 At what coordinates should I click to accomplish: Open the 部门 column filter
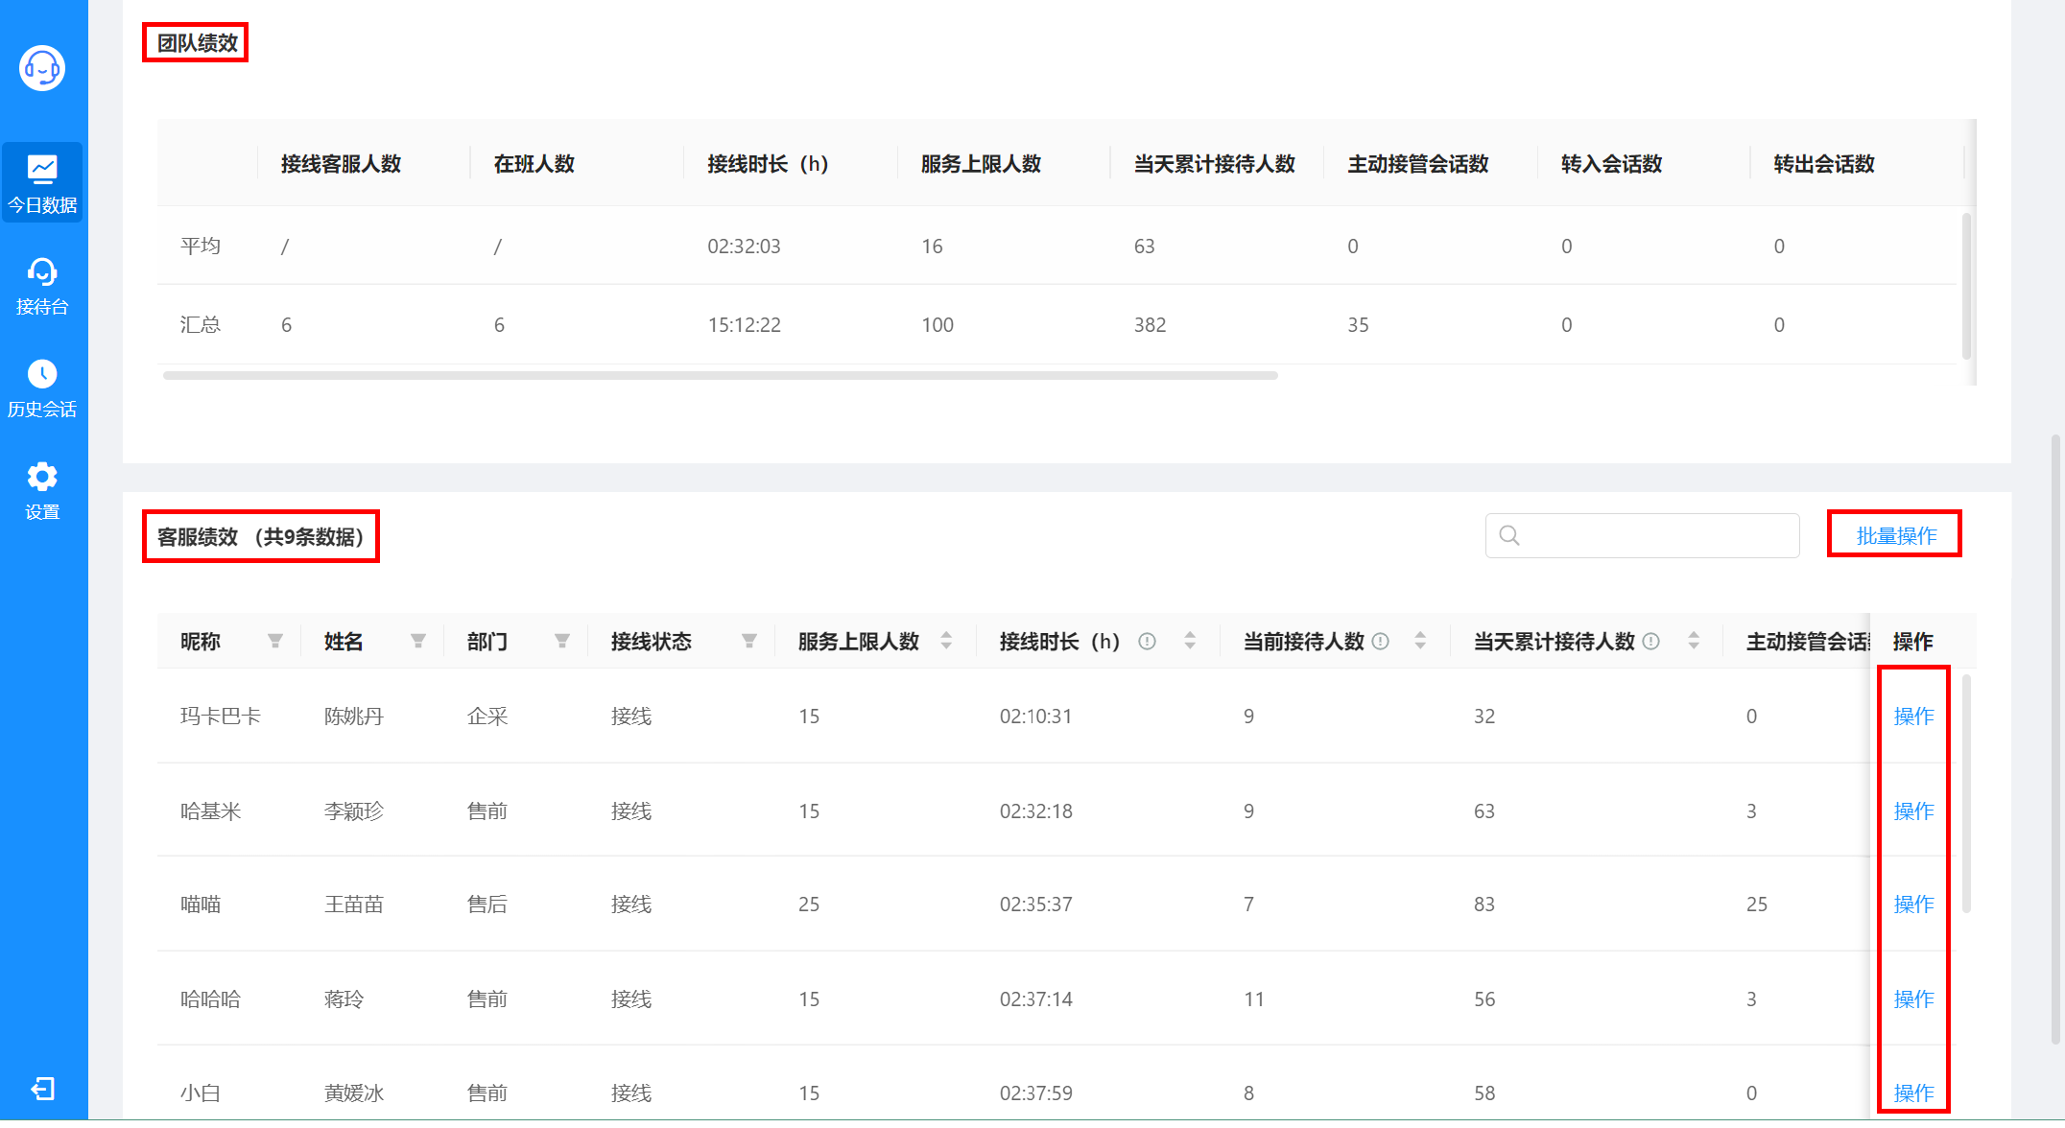[562, 641]
